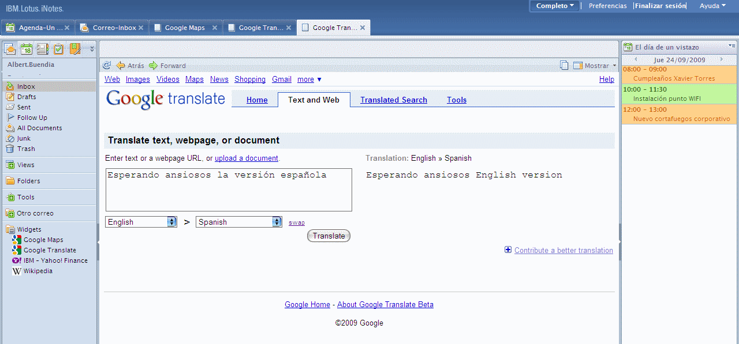The height and width of the screenshot is (344, 739).
Task: Open Google Translate widget in sidebar
Action: [x=50, y=250]
